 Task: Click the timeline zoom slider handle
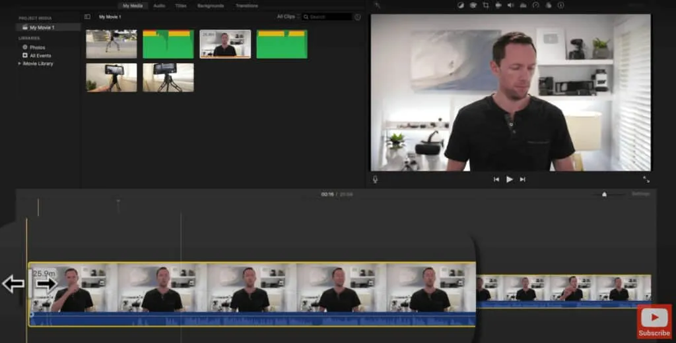click(x=604, y=194)
